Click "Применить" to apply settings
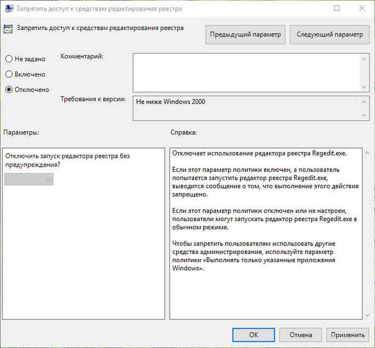 point(347,335)
